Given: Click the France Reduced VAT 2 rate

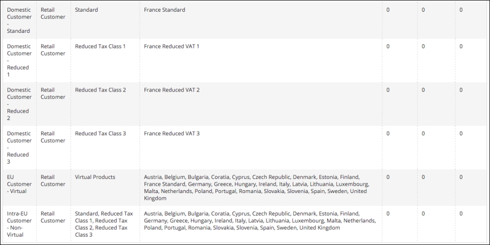Looking at the screenshot, I should pos(171,90).
